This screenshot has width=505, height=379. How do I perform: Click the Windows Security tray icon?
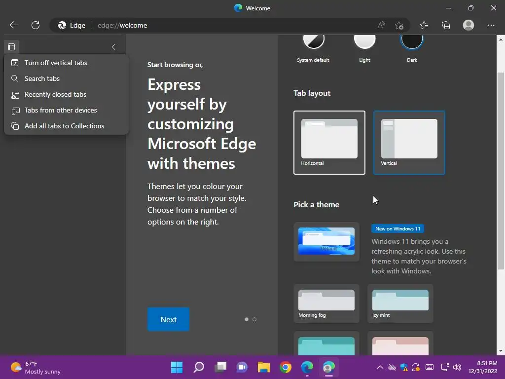pos(404,367)
